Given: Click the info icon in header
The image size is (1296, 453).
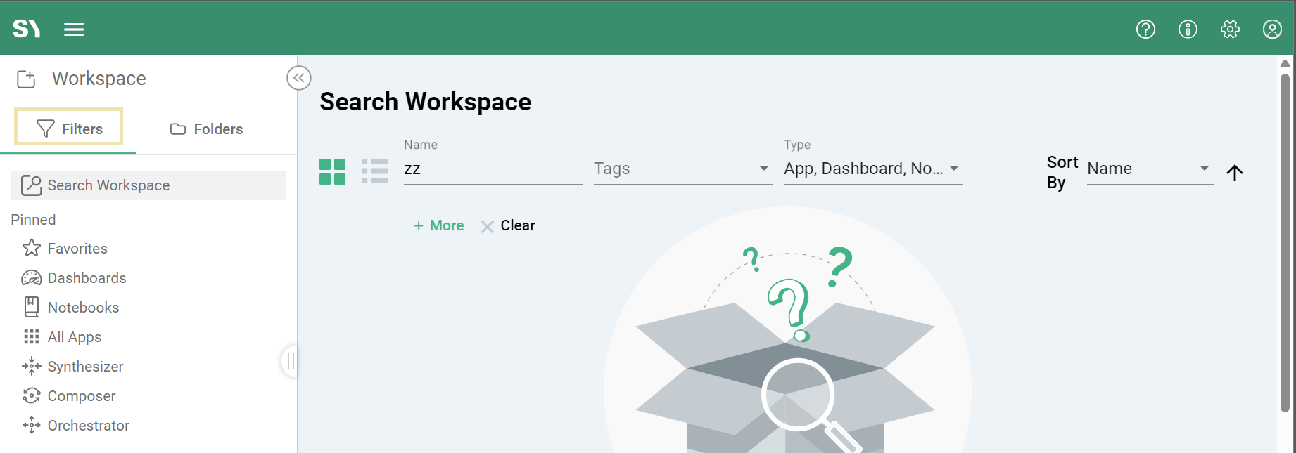Looking at the screenshot, I should tap(1188, 29).
